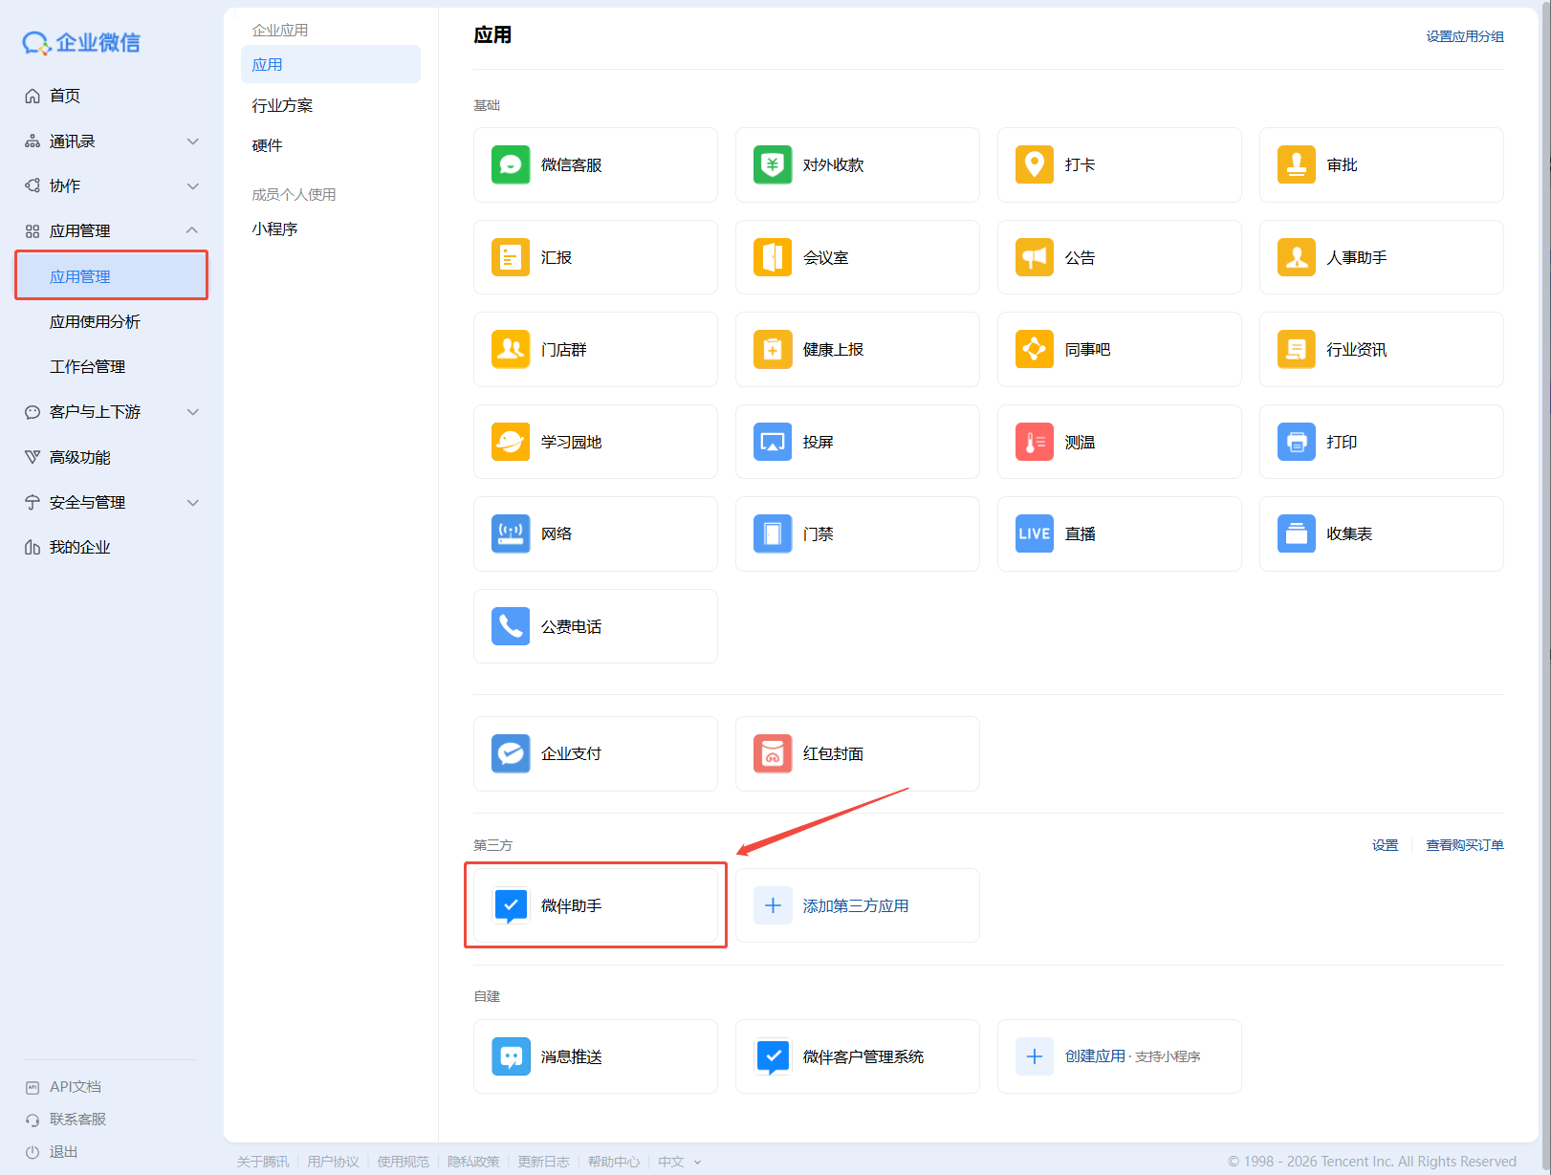Click the 直播 LIVE icon

1035,533
